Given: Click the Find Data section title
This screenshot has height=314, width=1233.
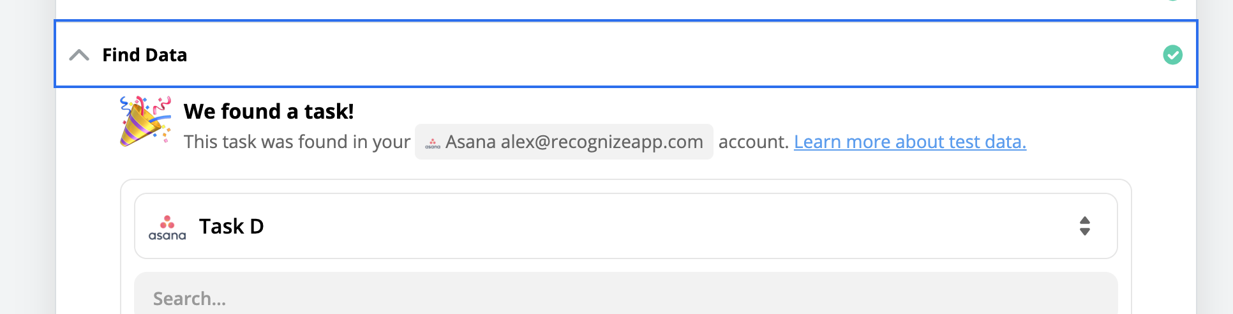Looking at the screenshot, I should 144,55.
